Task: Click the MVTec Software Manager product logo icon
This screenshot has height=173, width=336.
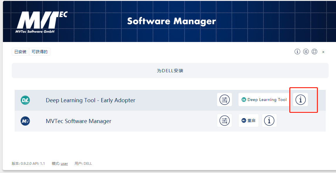Action: 25,120
